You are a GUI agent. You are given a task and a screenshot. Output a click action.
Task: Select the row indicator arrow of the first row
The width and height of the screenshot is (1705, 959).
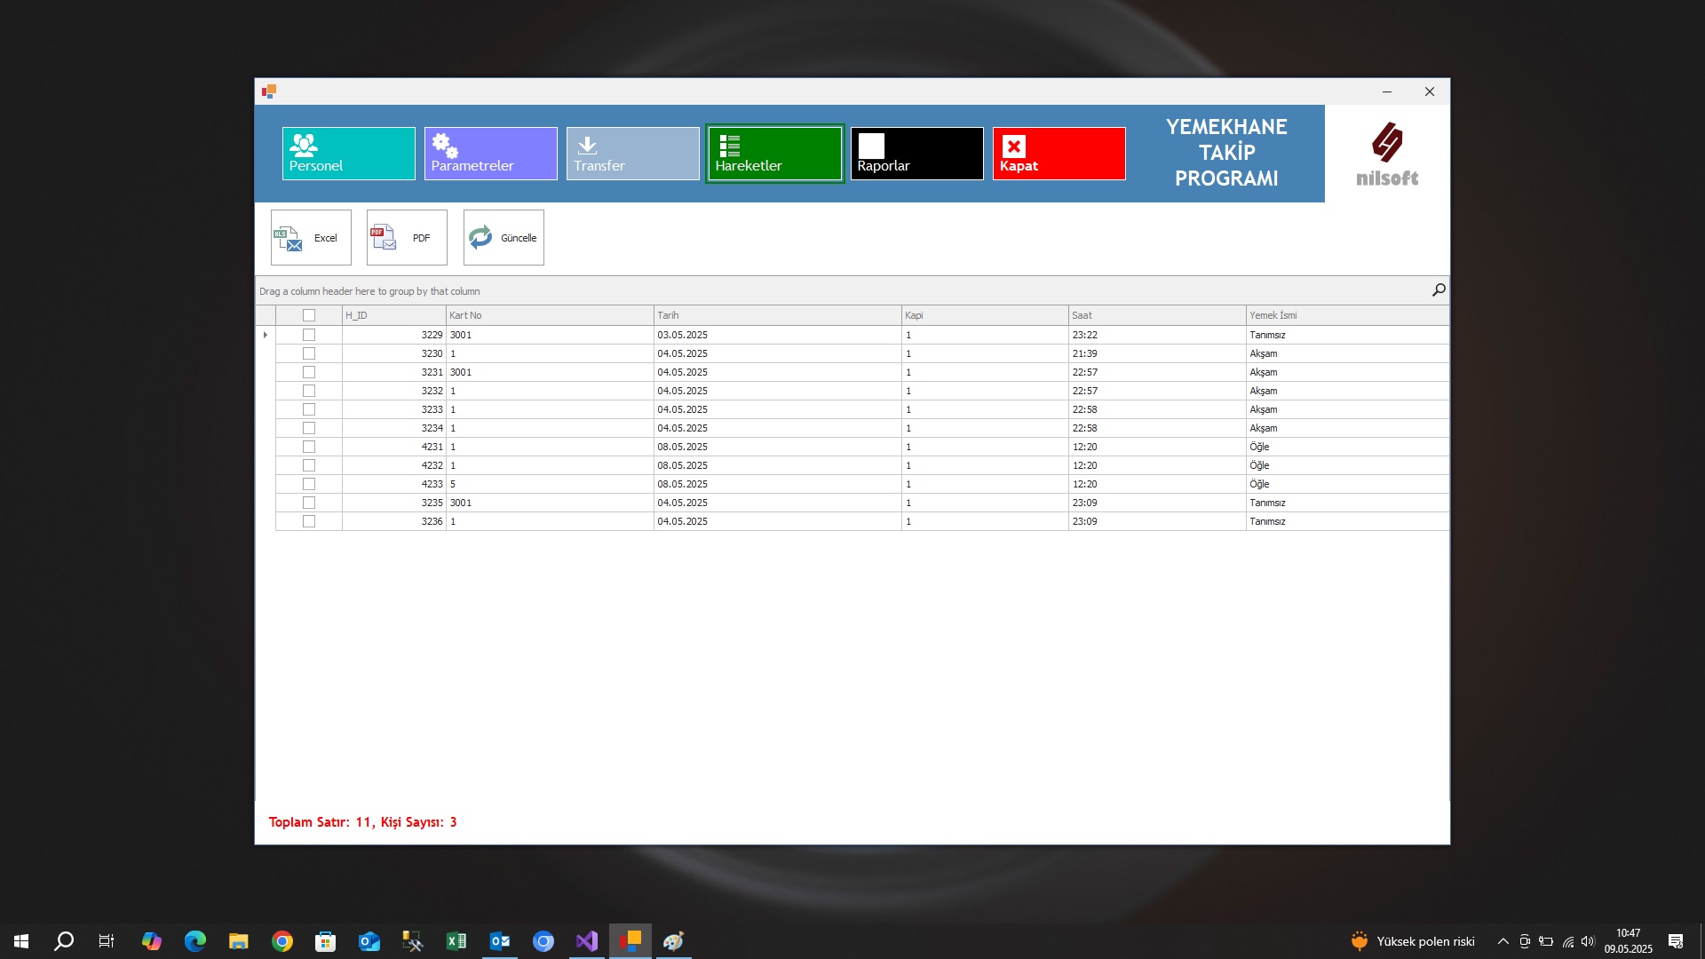tap(266, 335)
